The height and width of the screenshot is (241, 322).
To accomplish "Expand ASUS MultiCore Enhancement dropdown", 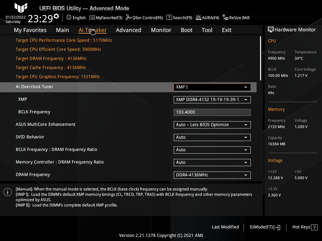I will tap(212, 125).
